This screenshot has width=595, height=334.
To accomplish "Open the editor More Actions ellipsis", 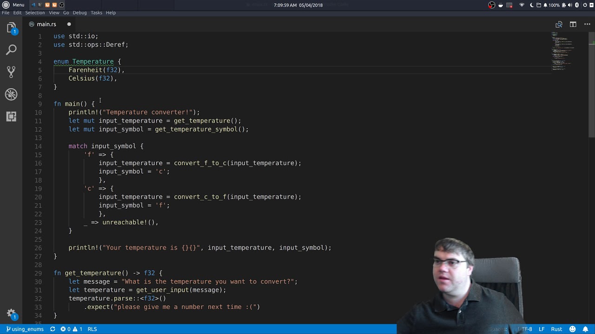I will click(x=587, y=24).
